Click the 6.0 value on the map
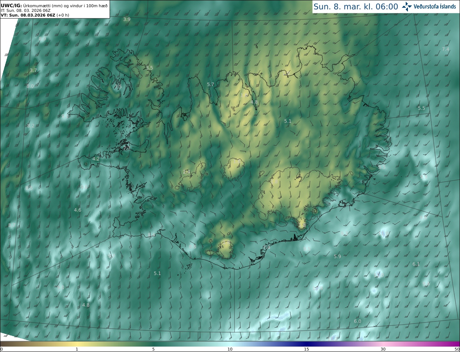 pos(358,321)
